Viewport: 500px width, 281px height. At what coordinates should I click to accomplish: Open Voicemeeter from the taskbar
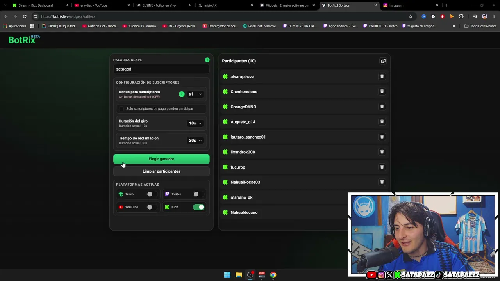click(262, 275)
